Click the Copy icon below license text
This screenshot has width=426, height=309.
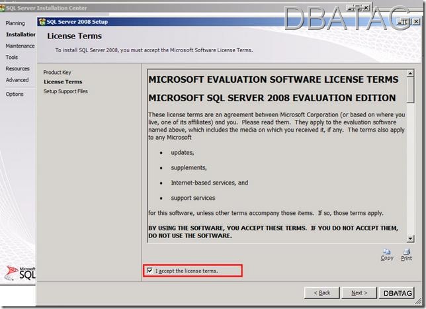(387, 255)
